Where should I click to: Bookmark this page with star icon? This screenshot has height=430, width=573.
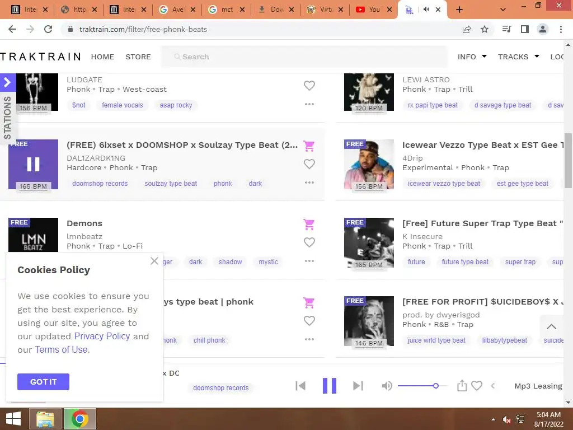(485, 29)
